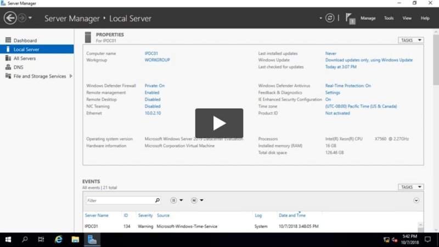Open the Manage menu

[368, 18]
